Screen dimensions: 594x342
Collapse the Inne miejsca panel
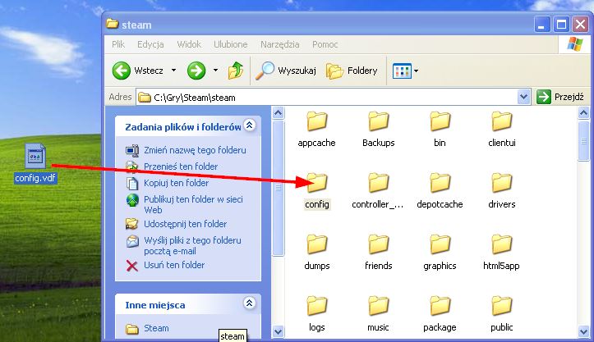pyautogui.click(x=249, y=303)
